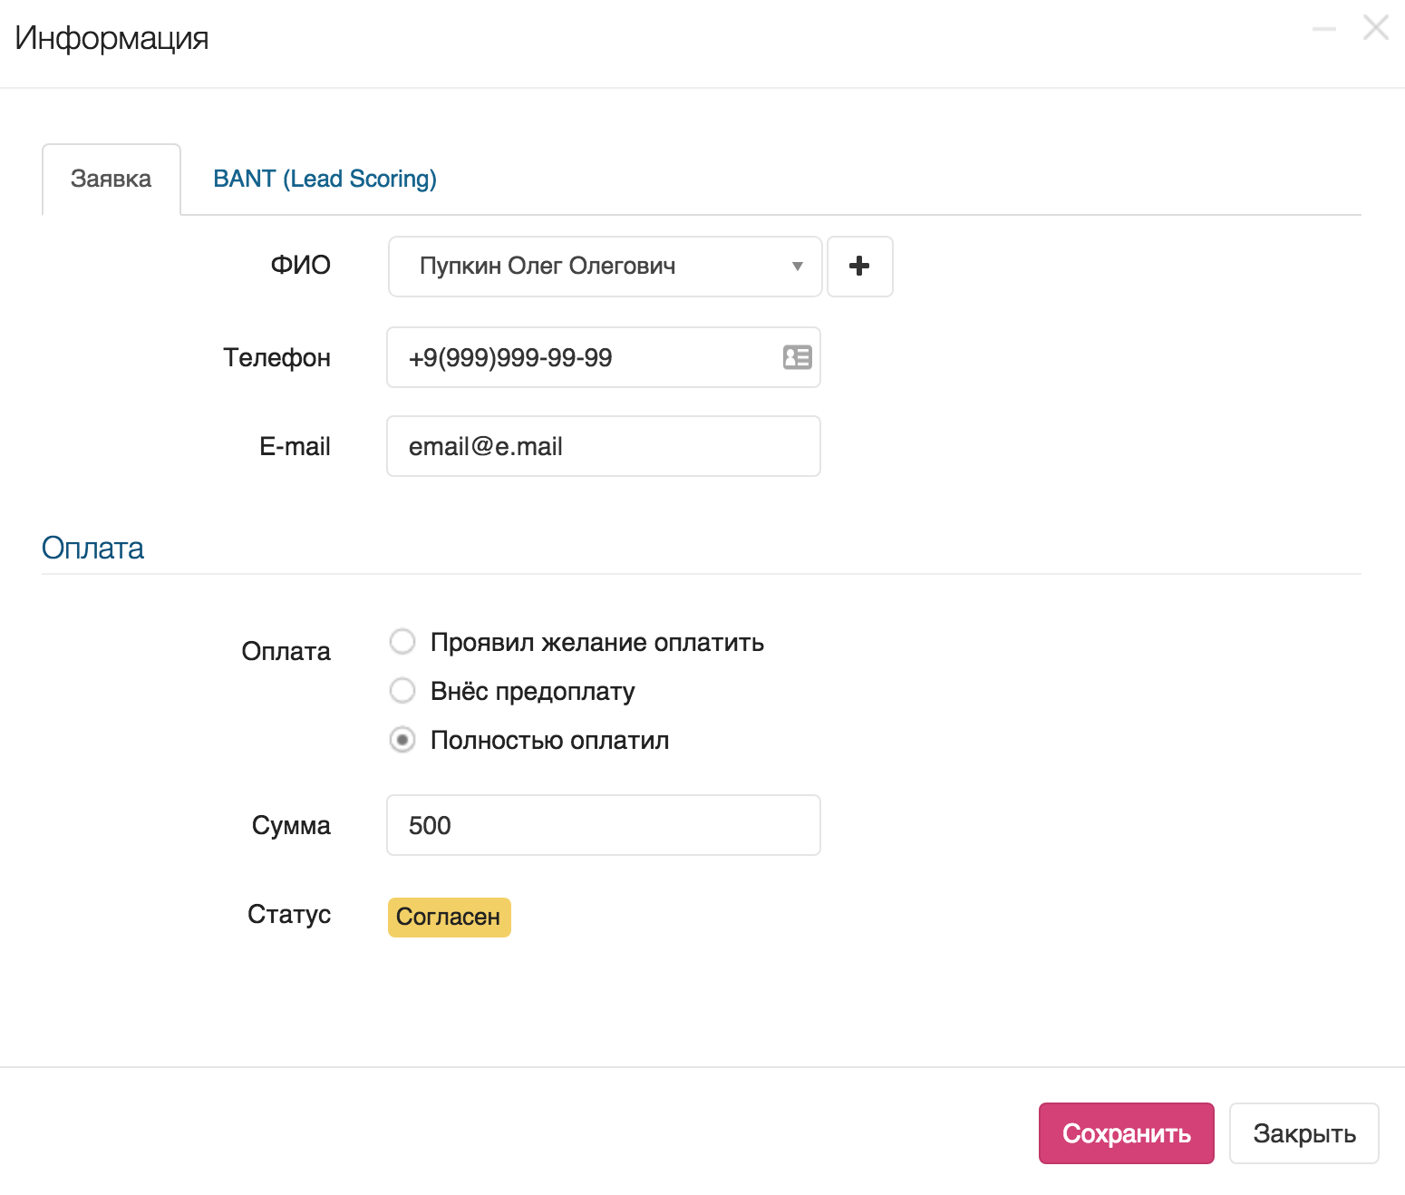Viewport: 1405px width, 1195px height.
Task: Click the 'ФИО' field label
Action: coord(300,266)
